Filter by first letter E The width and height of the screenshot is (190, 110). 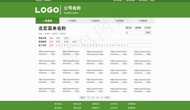pos(68,45)
